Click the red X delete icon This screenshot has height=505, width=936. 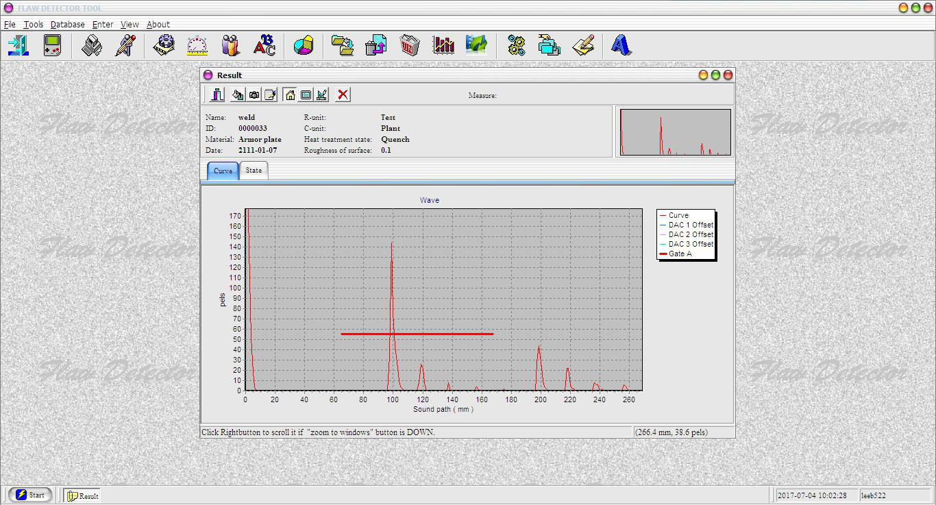[x=343, y=95]
